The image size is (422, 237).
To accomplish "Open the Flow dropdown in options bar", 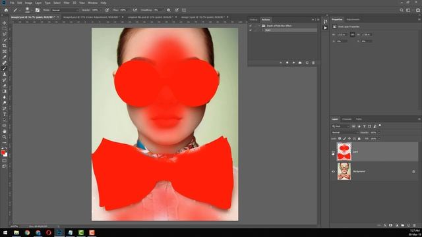I will pyautogui.click(x=128, y=10).
